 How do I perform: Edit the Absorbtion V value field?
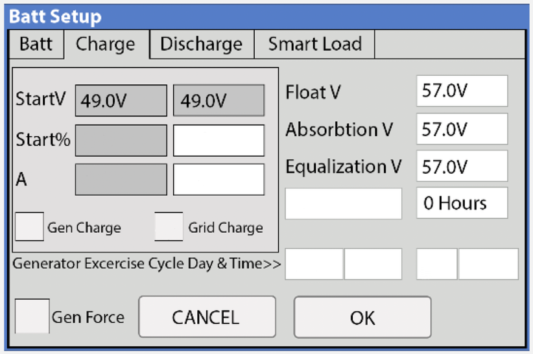pos(462,129)
